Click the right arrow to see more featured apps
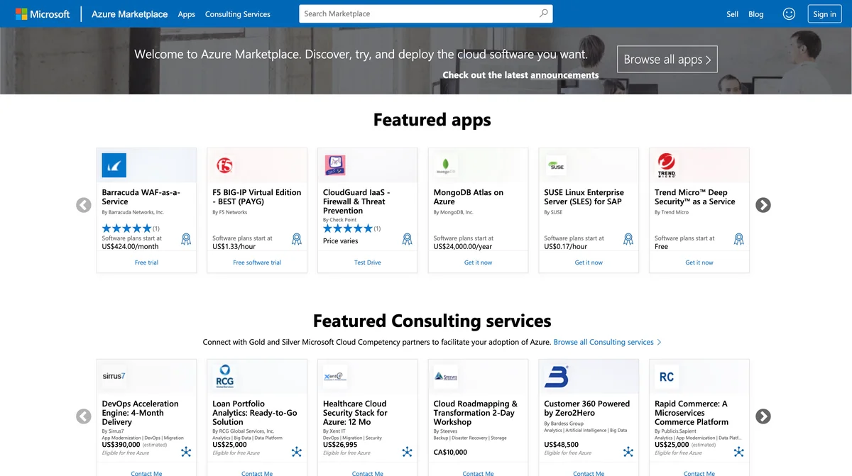852x476 pixels. 763,205
